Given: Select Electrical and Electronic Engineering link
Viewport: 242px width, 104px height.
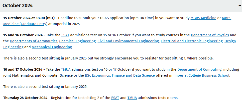Looking at the screenshot, I should [x=192, y=41].
